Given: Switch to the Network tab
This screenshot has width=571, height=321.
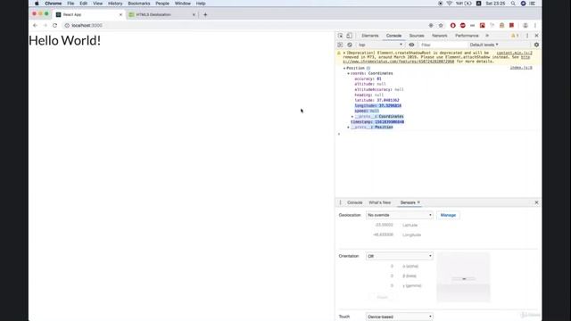Looking at the screenshot, I should tap(440, 36).
